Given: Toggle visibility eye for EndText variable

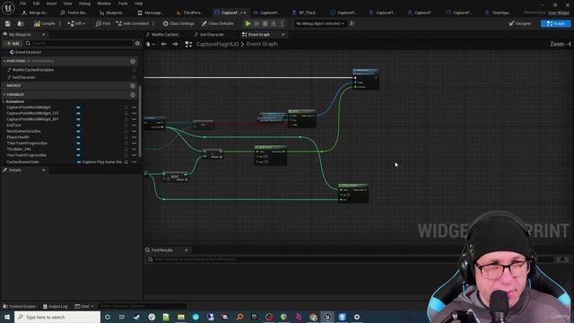Looking at the screenshot, I should click(x=134, y=126).
